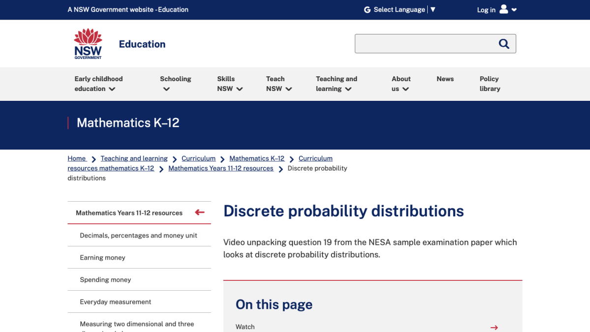This screenshot has height=332, width=590.
Task: Select Everyday measurement in the sidebar
Action: (115, 302)
